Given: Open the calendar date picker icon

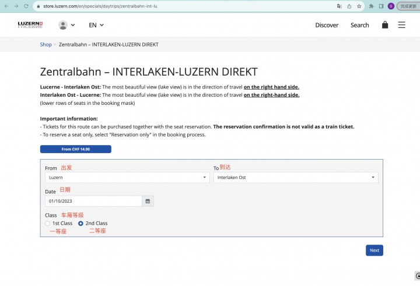Looking at the screenshot, I should point(148,201).
